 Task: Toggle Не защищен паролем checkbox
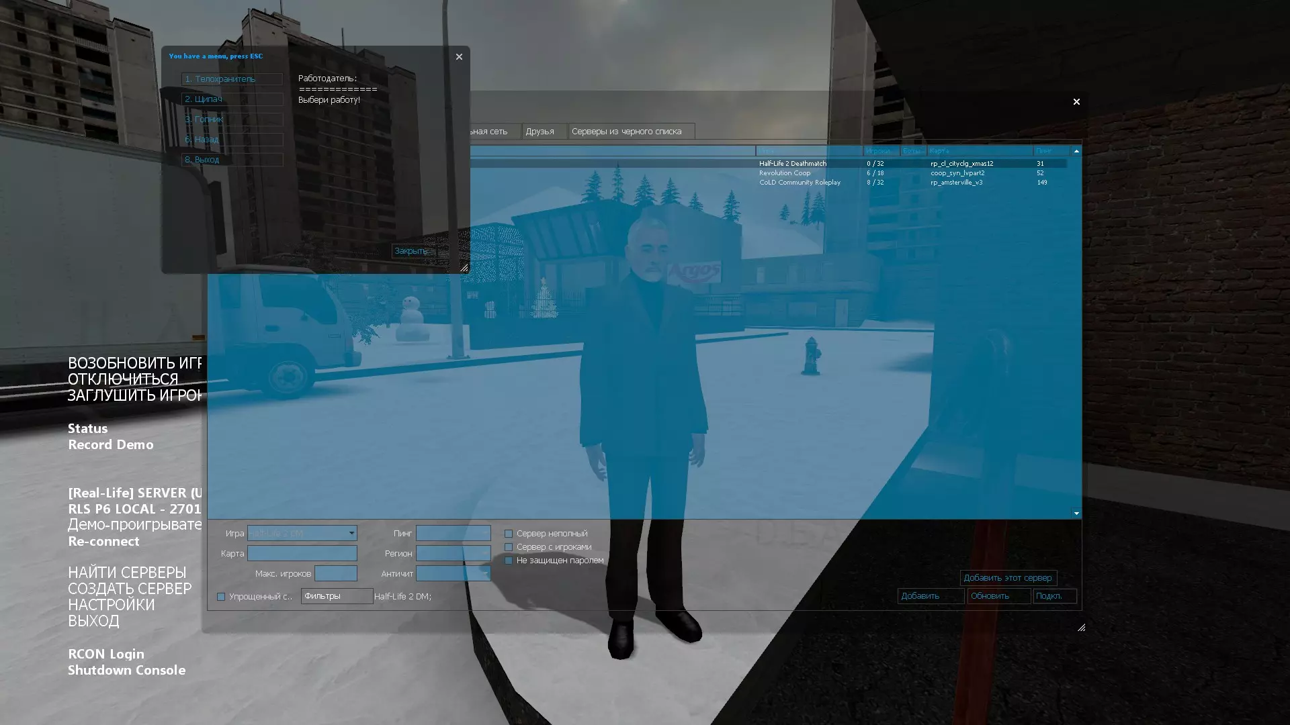[x=509, y=561]
